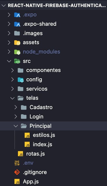The height and width of the screenshot is (186, 107).
Task: Select the Cadastro folder label
Action: tap(41, 107)
